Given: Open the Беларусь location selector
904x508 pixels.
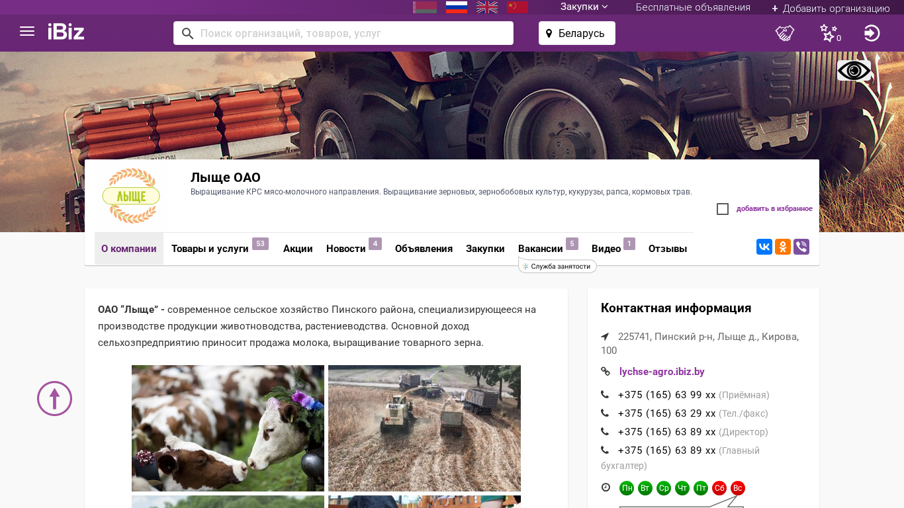Looking at the screenshot, I should (x=577, y=33).
